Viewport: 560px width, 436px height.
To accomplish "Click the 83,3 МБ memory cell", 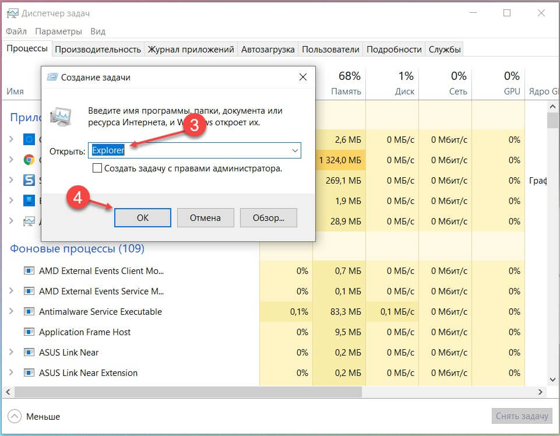I will point(339,311).
